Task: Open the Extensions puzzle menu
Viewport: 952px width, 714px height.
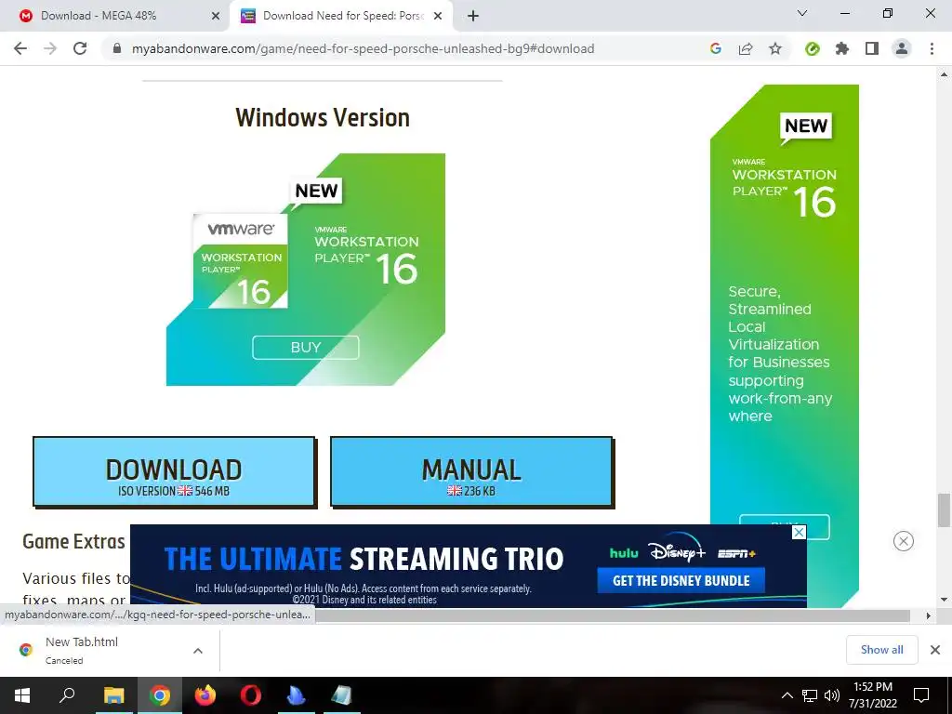Action: click(842, 48)
